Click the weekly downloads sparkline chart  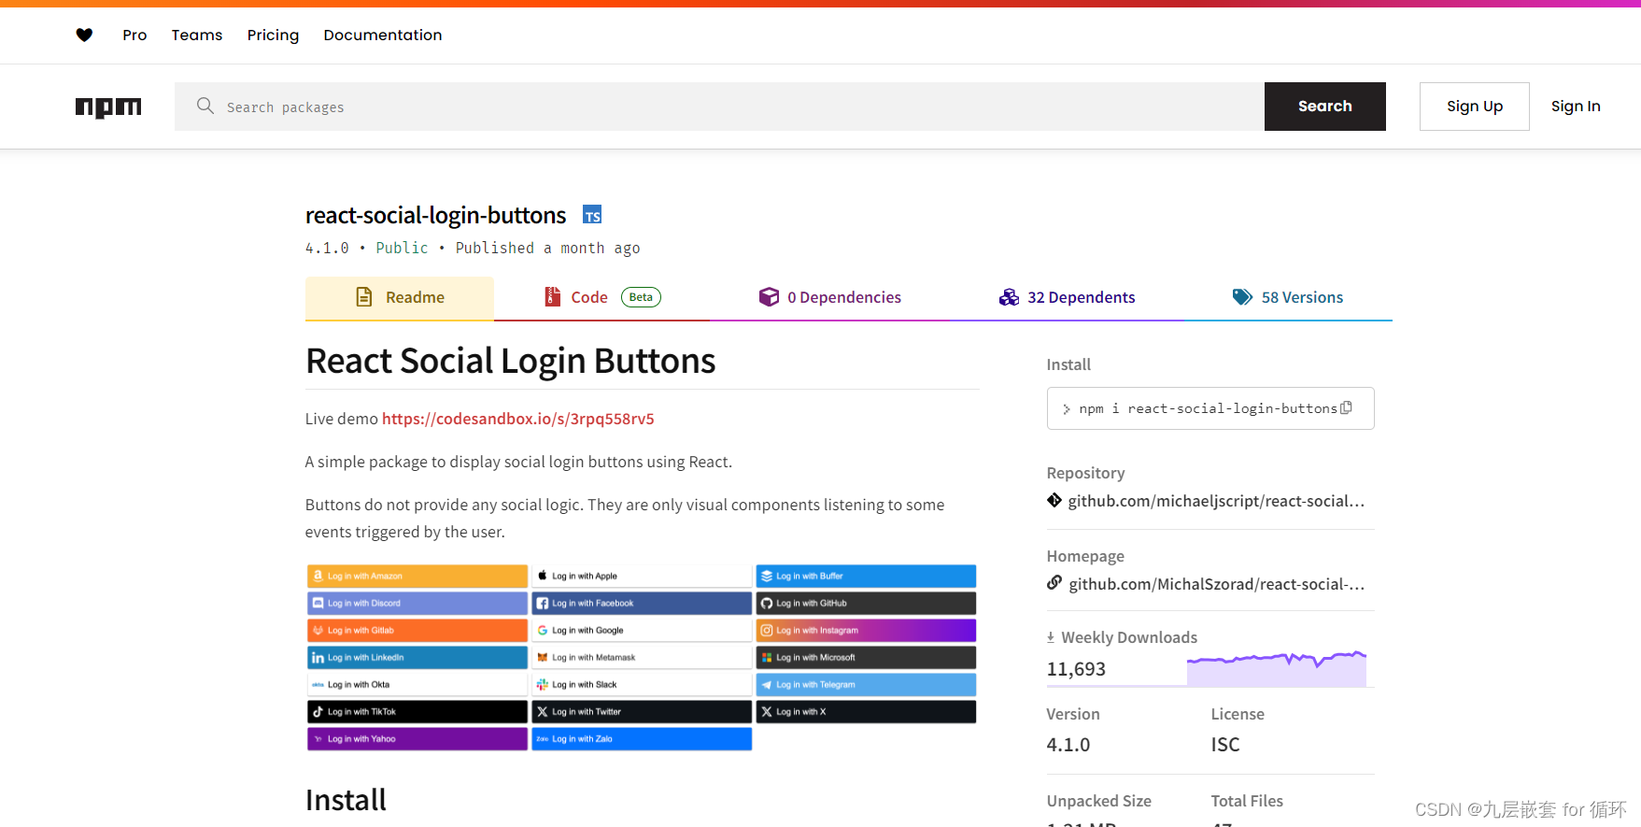1277,668
